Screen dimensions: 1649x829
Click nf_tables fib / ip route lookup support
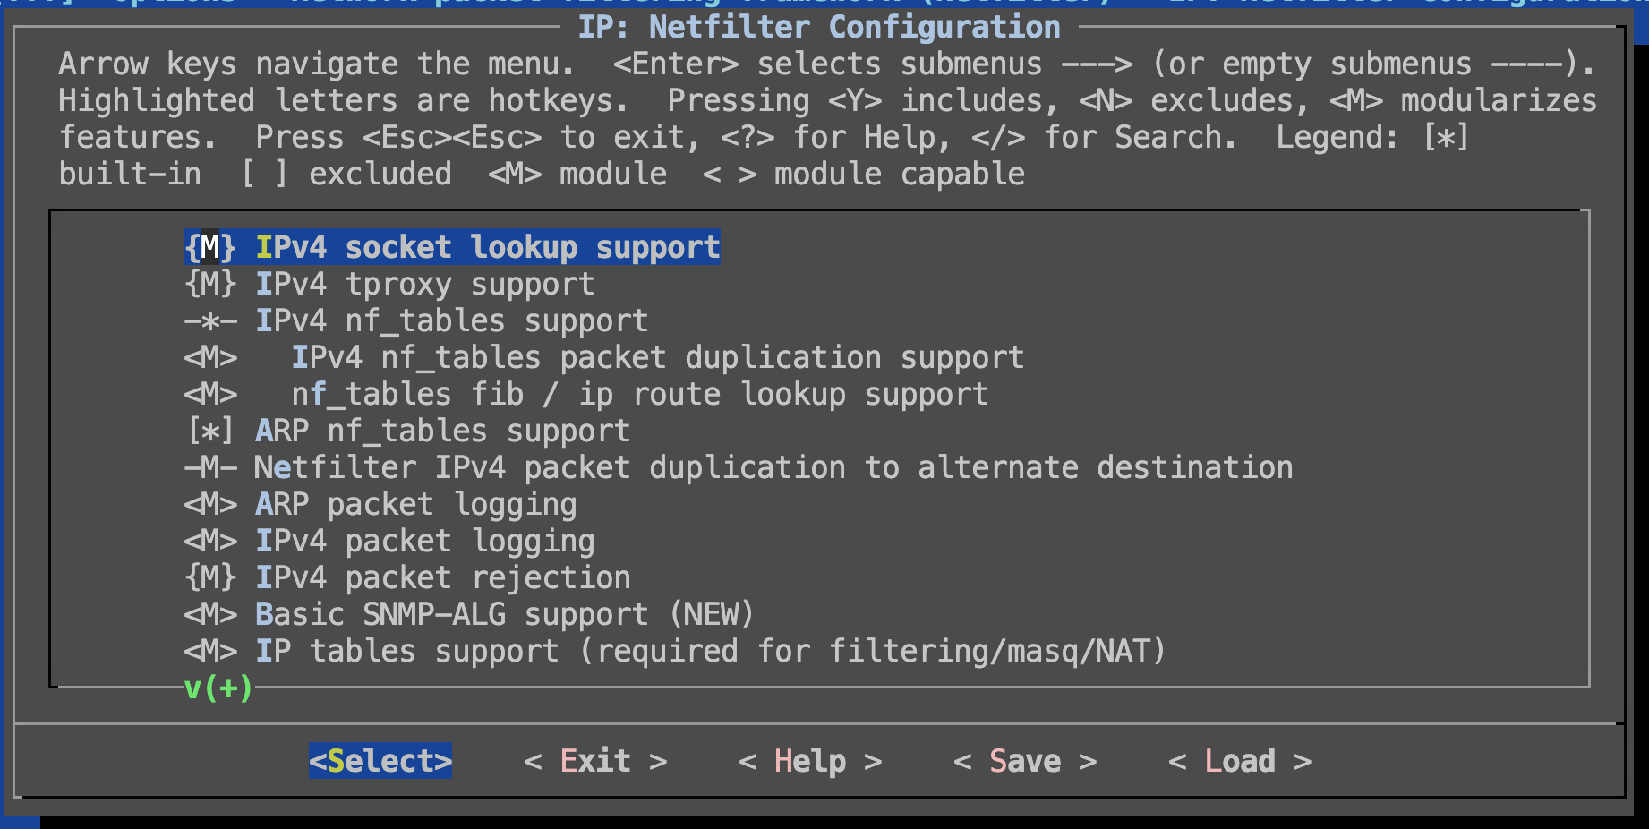(639, 395)
